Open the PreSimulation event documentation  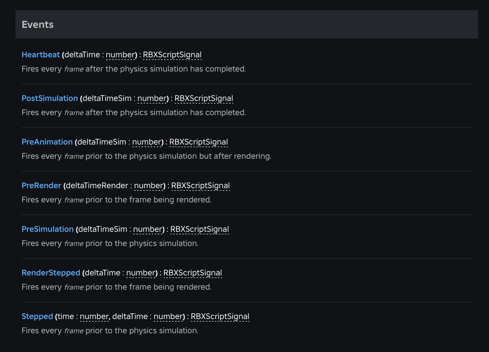tap(47, 229)
